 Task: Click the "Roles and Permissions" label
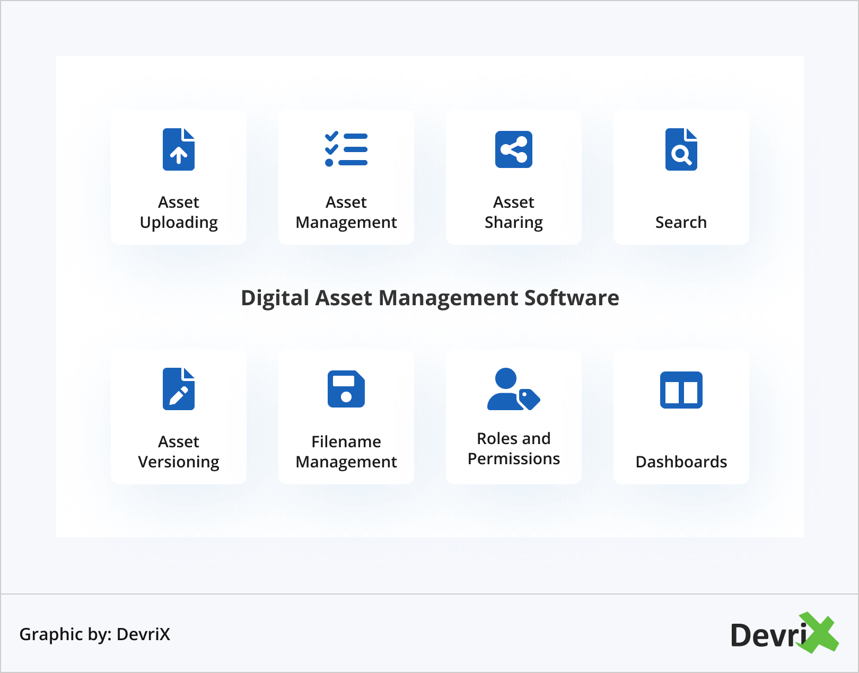tap(514, 448)
